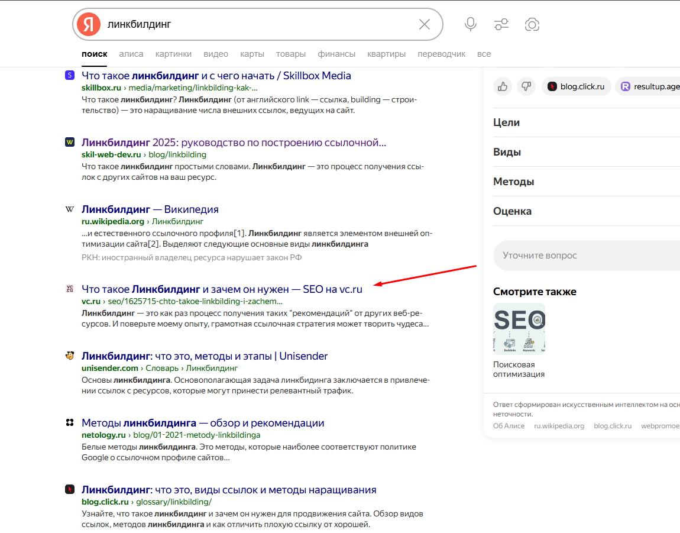This screenshot has height=533, width=680.
Task: Open Методы линкбилдинга обзор result
Action: (203, 423)
